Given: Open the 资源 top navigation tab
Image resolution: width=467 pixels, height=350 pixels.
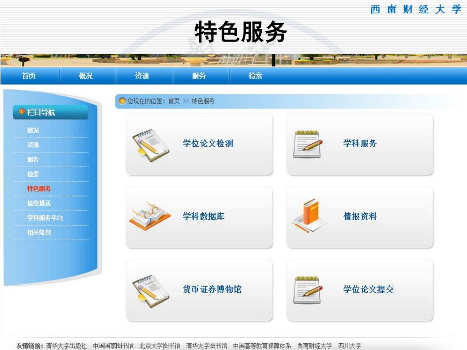Looking at the screenshot, I should pos(142,76).
